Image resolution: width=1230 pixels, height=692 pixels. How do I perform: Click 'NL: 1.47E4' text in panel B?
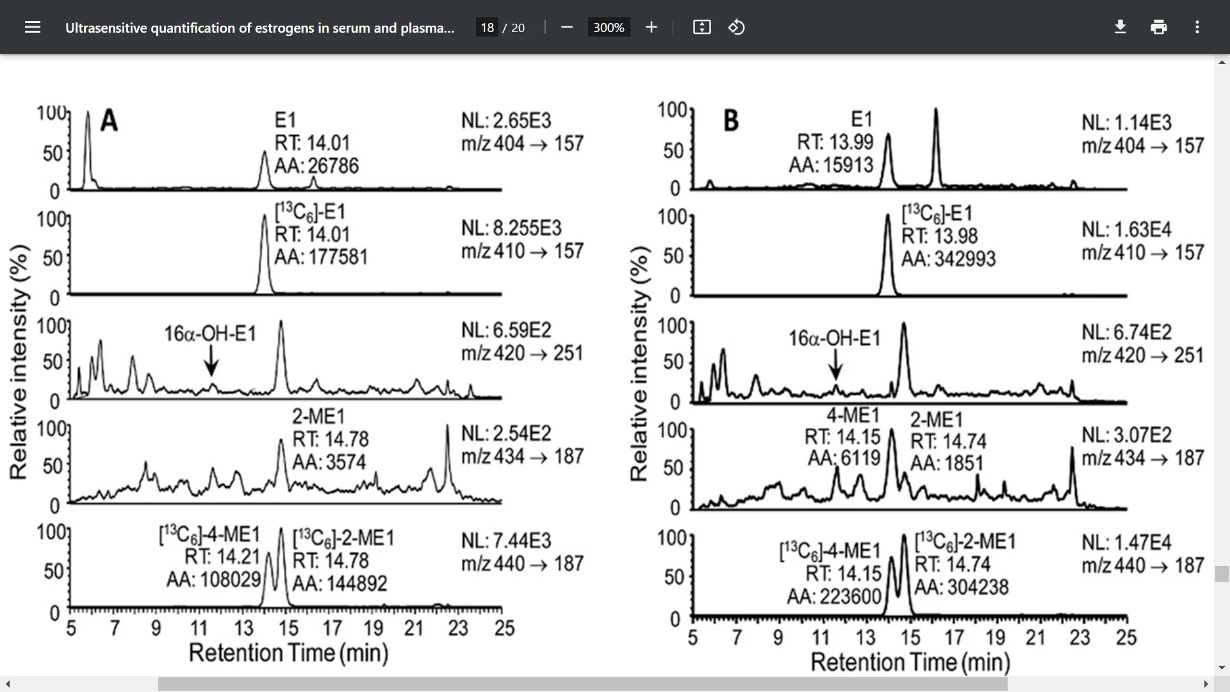[1127, 543]
